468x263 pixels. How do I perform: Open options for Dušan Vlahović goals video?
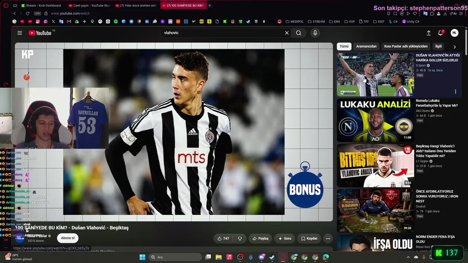(x=456, y=92)
